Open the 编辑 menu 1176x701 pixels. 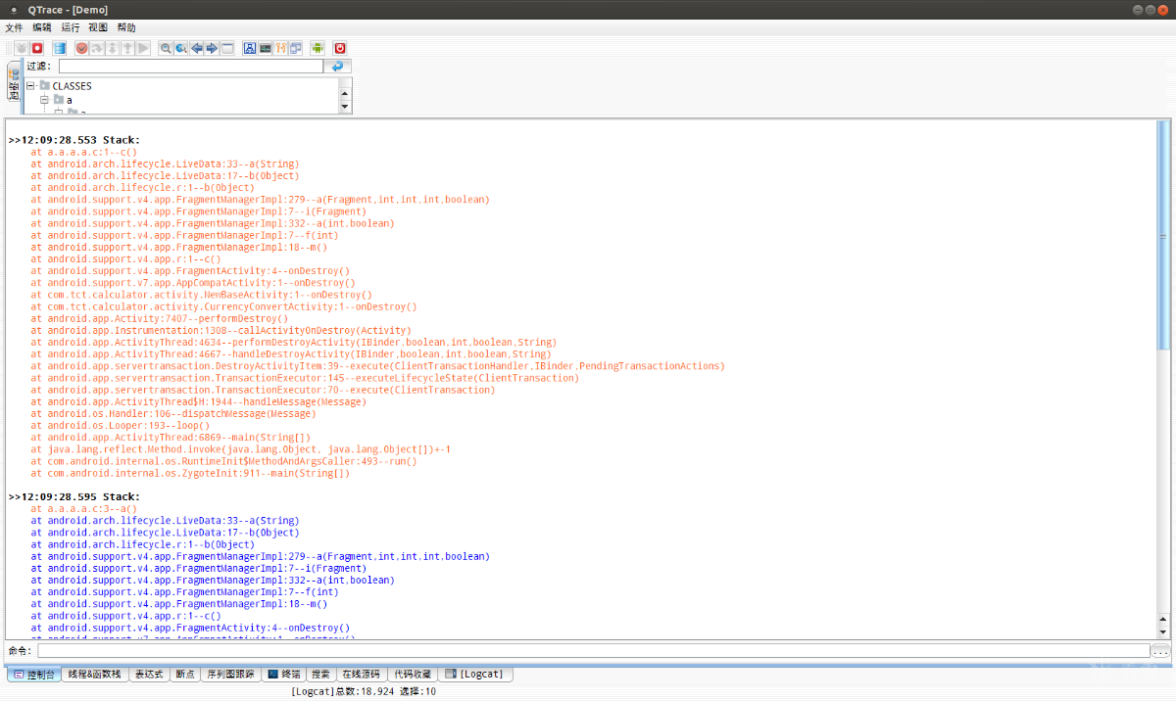tap(42, 27)
